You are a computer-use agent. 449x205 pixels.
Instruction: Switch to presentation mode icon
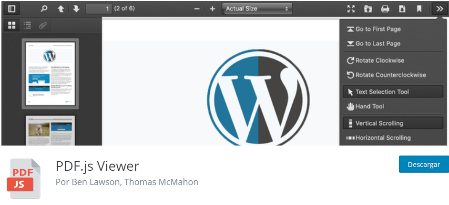click(x=351, y=9)
